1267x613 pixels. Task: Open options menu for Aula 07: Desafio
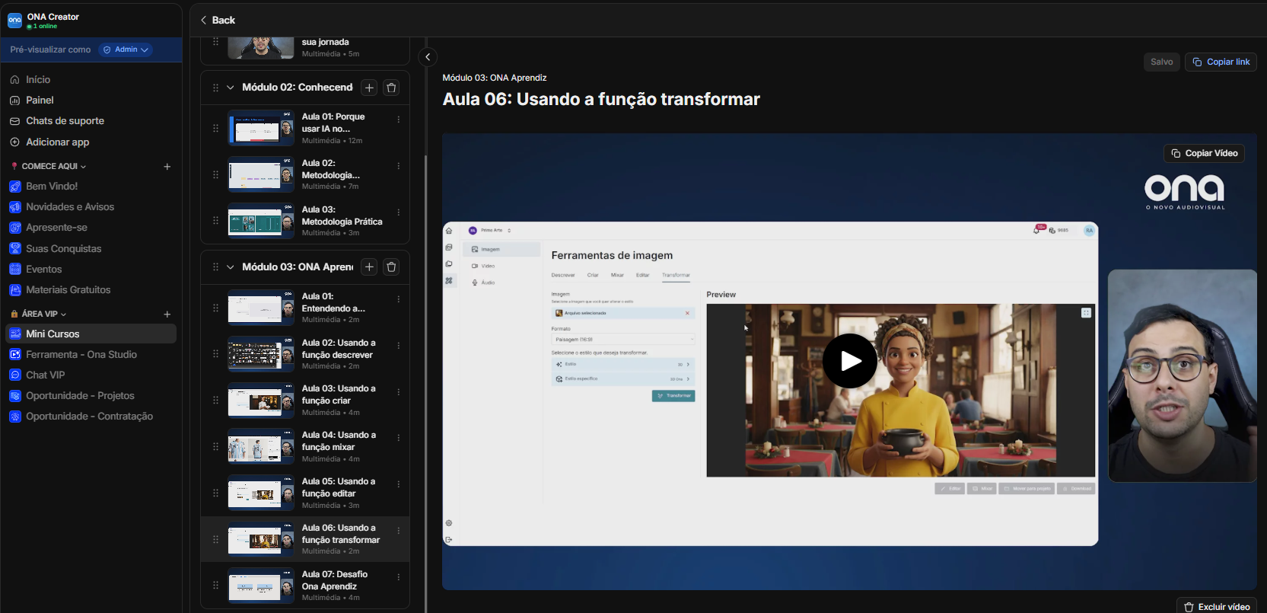[399, 577]
